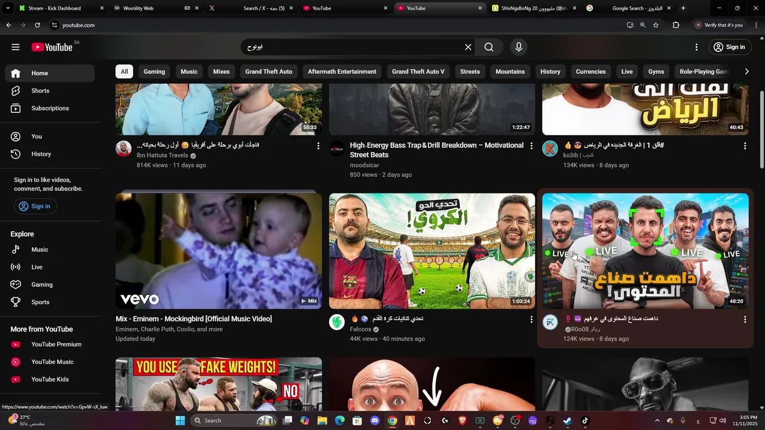Open options for High-Energy Bass Trap video
Image resolution: width=765 pixels, height=430 pixels.
pyautogui.click(x=531, y=146)
